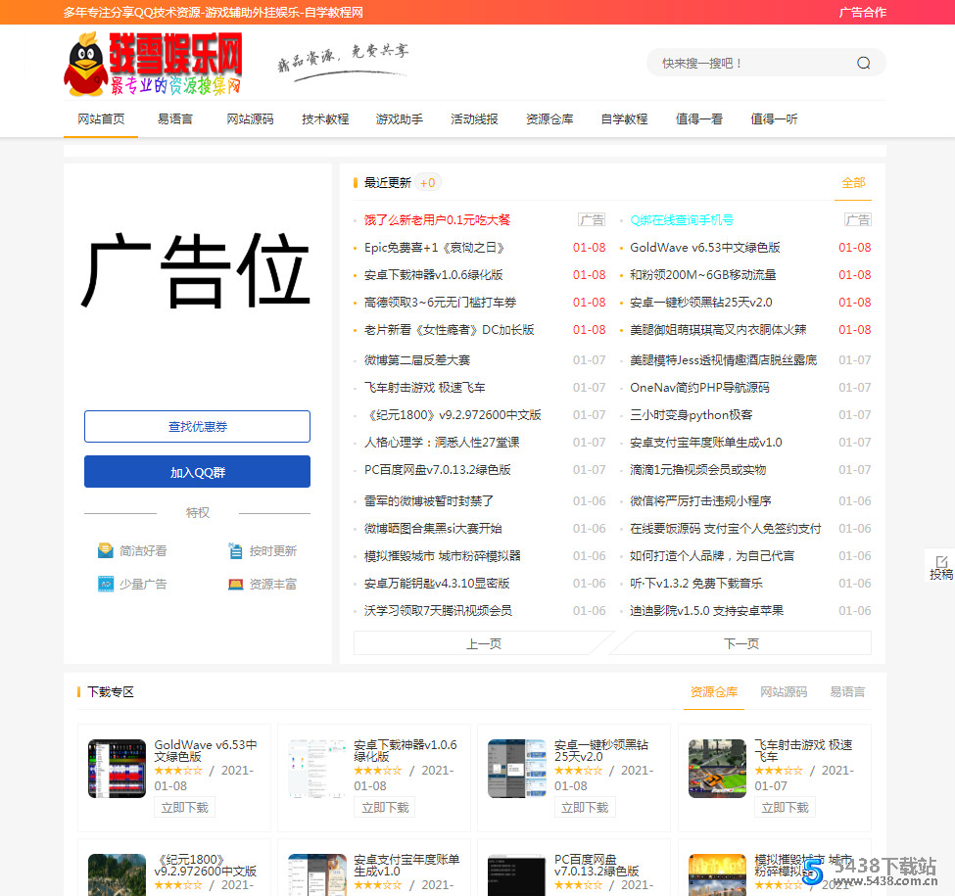Open the 技术教程 navigation menu item
955x896 pixels.
point(325,118)
